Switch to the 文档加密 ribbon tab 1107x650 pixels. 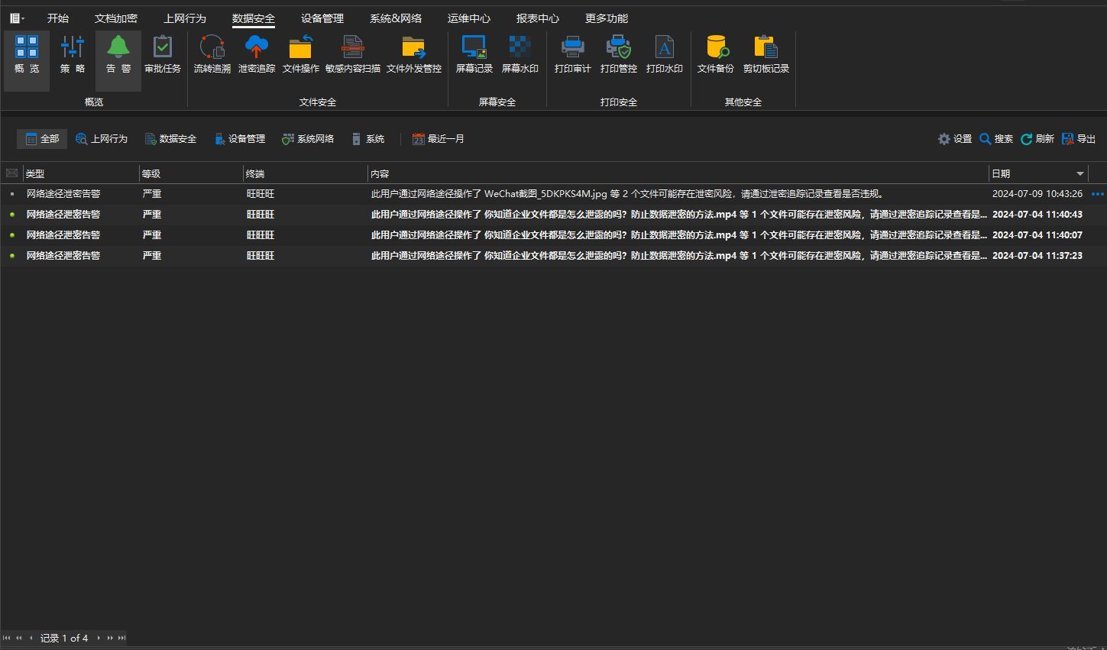point(116,18)
